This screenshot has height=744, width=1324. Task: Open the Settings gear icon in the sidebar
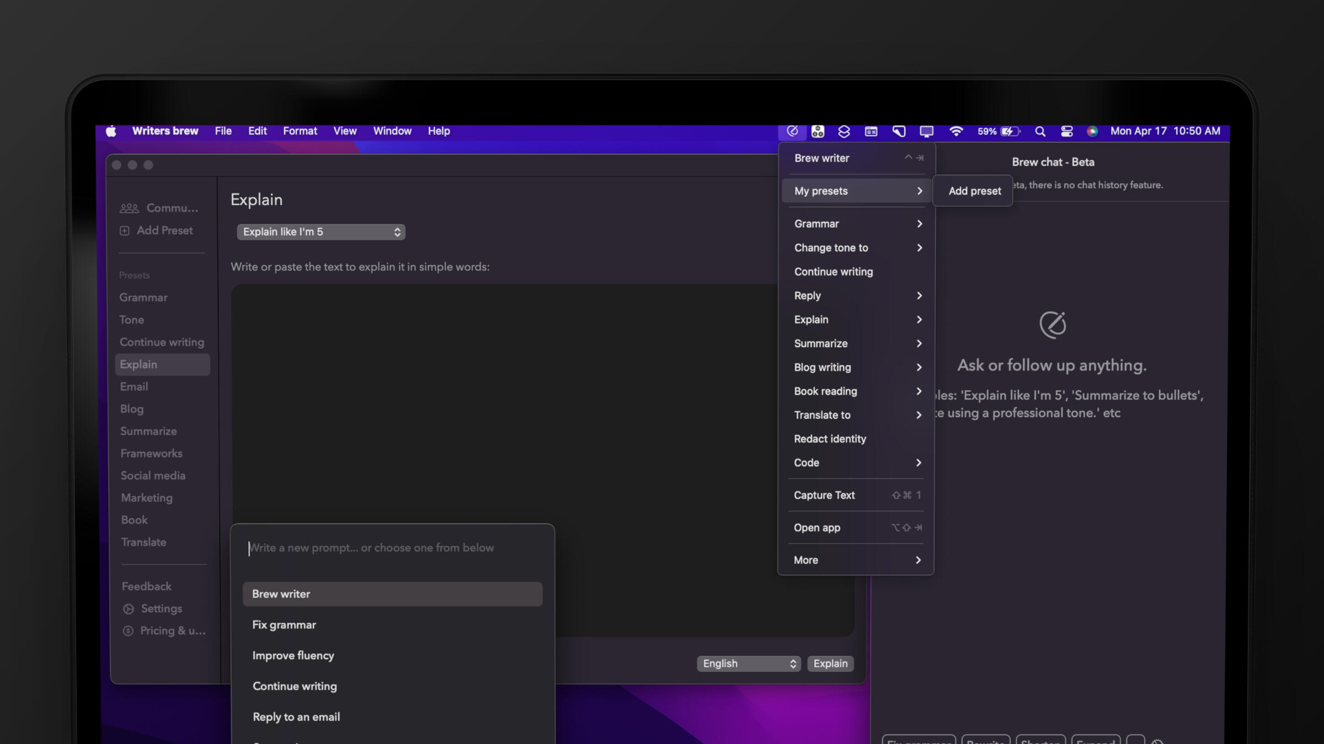[x=129, y=608]
